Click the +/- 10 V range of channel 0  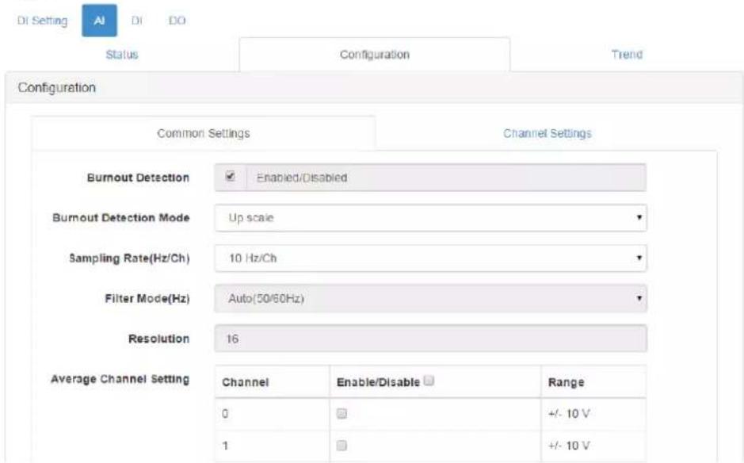[x=569, y=414]
